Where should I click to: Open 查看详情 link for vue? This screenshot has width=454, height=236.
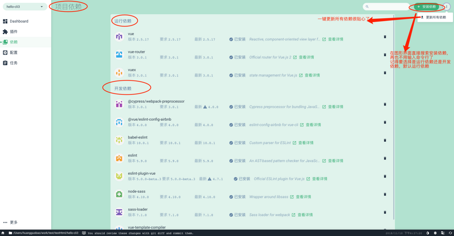[333, 39]
